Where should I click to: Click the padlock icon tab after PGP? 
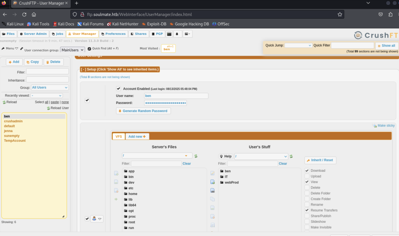178,34
